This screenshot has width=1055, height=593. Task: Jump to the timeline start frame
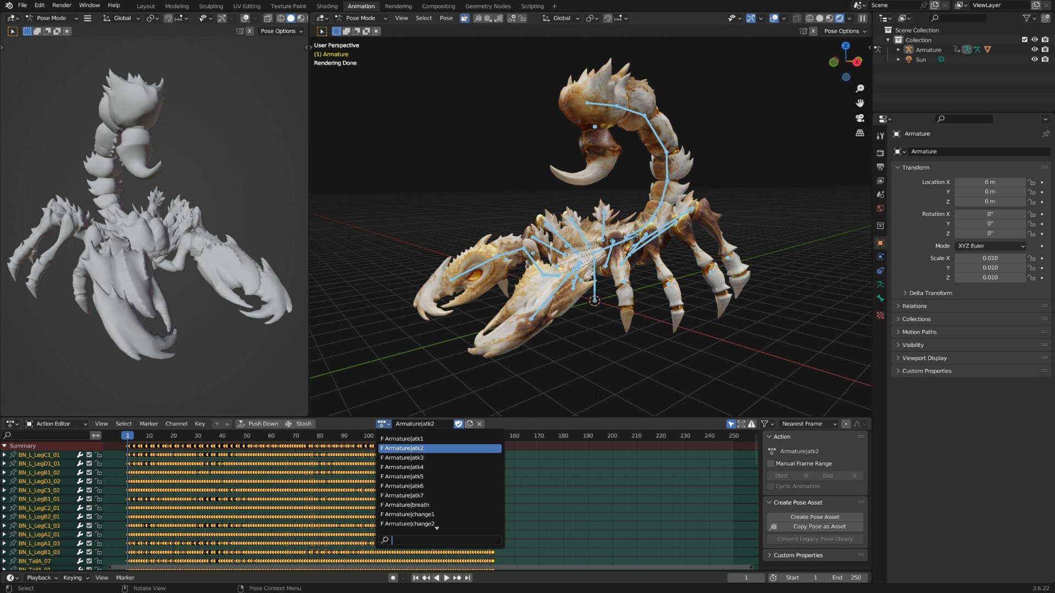pyautogui.click(x=415, y=578)
